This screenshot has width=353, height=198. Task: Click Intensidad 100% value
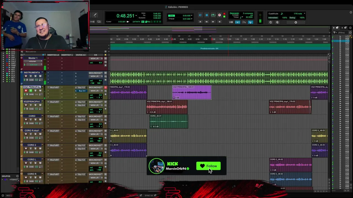point(285,18)
